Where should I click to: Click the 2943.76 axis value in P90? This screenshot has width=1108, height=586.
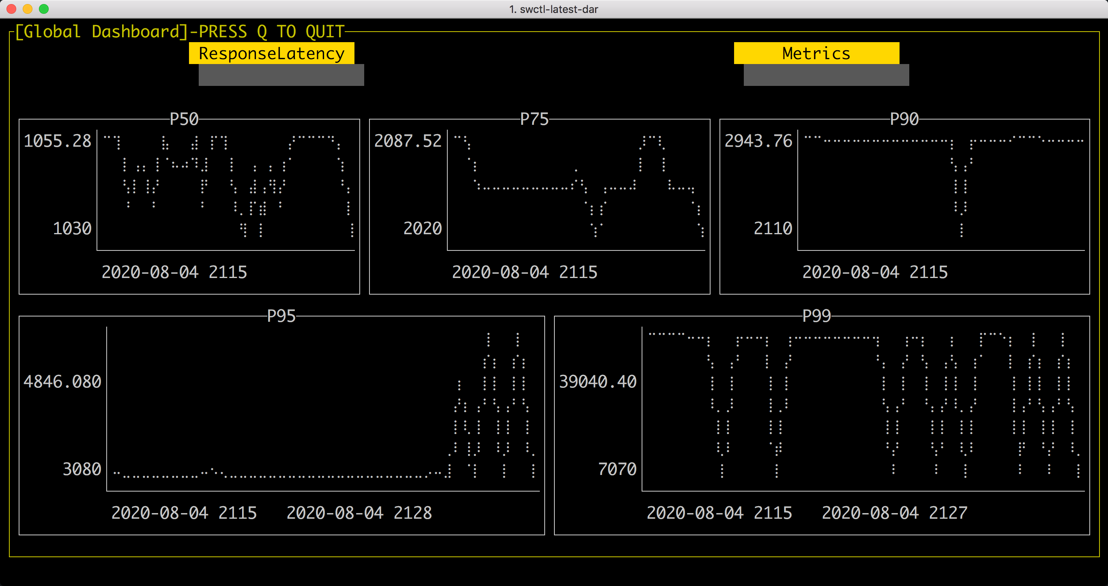(x=758, y=141)
